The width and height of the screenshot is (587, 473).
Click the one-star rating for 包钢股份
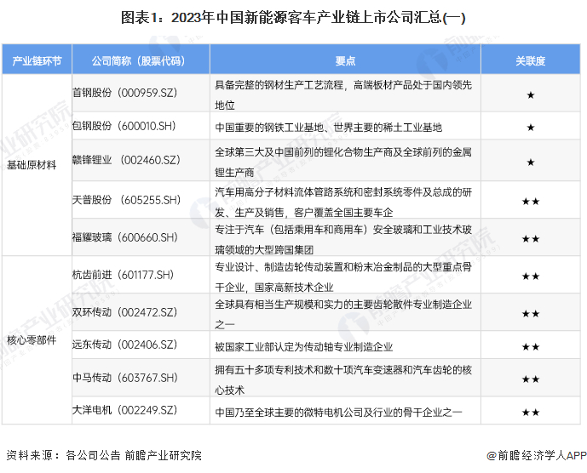[x=531, y=128]
